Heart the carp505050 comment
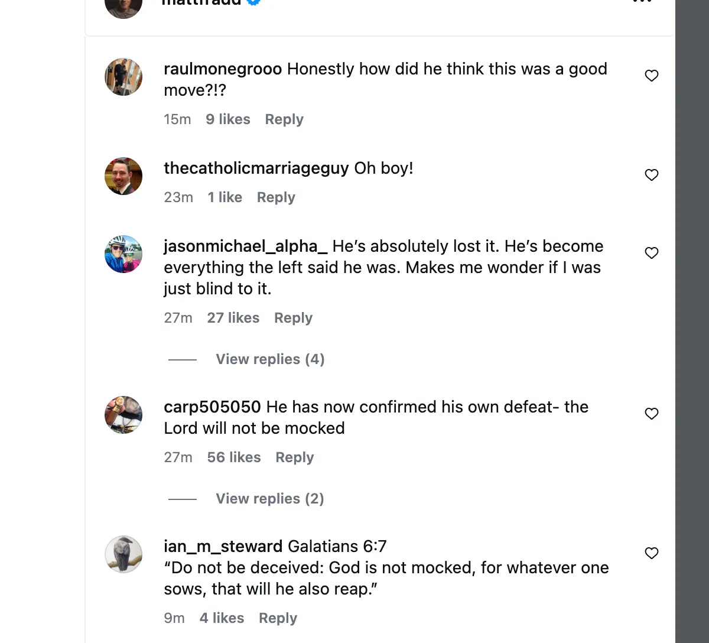The width and height of the screenshot is (709, 643). [651, 414]
